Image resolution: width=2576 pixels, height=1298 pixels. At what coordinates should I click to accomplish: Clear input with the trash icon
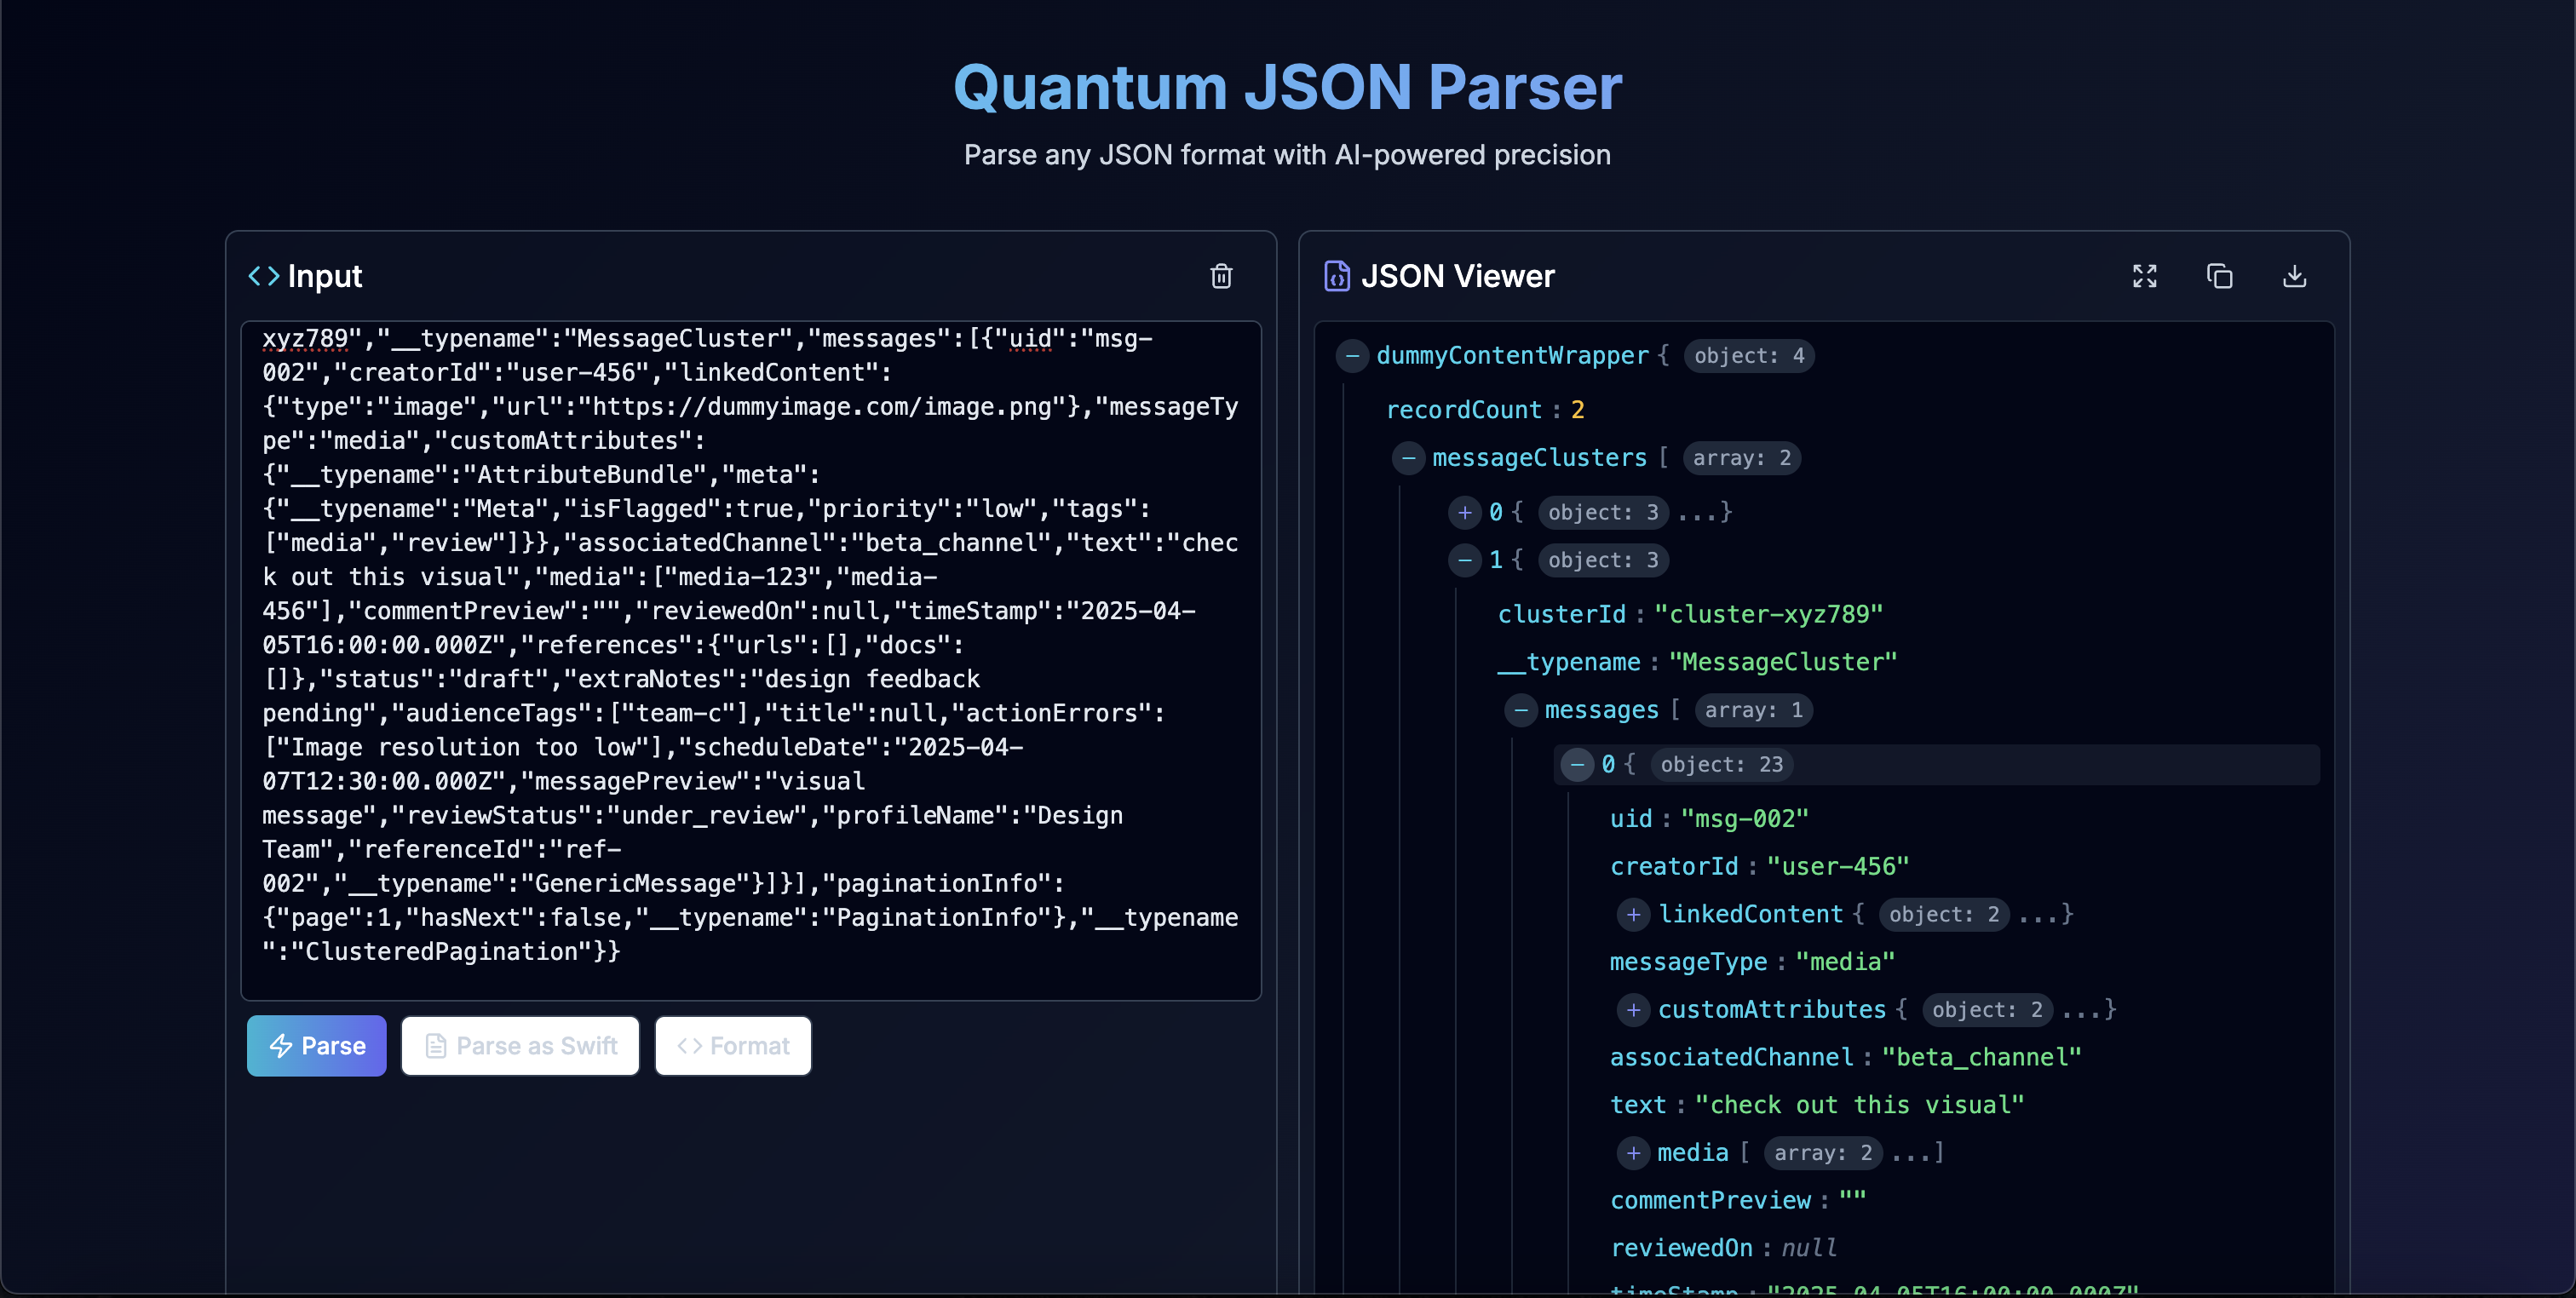[1221, 276]
